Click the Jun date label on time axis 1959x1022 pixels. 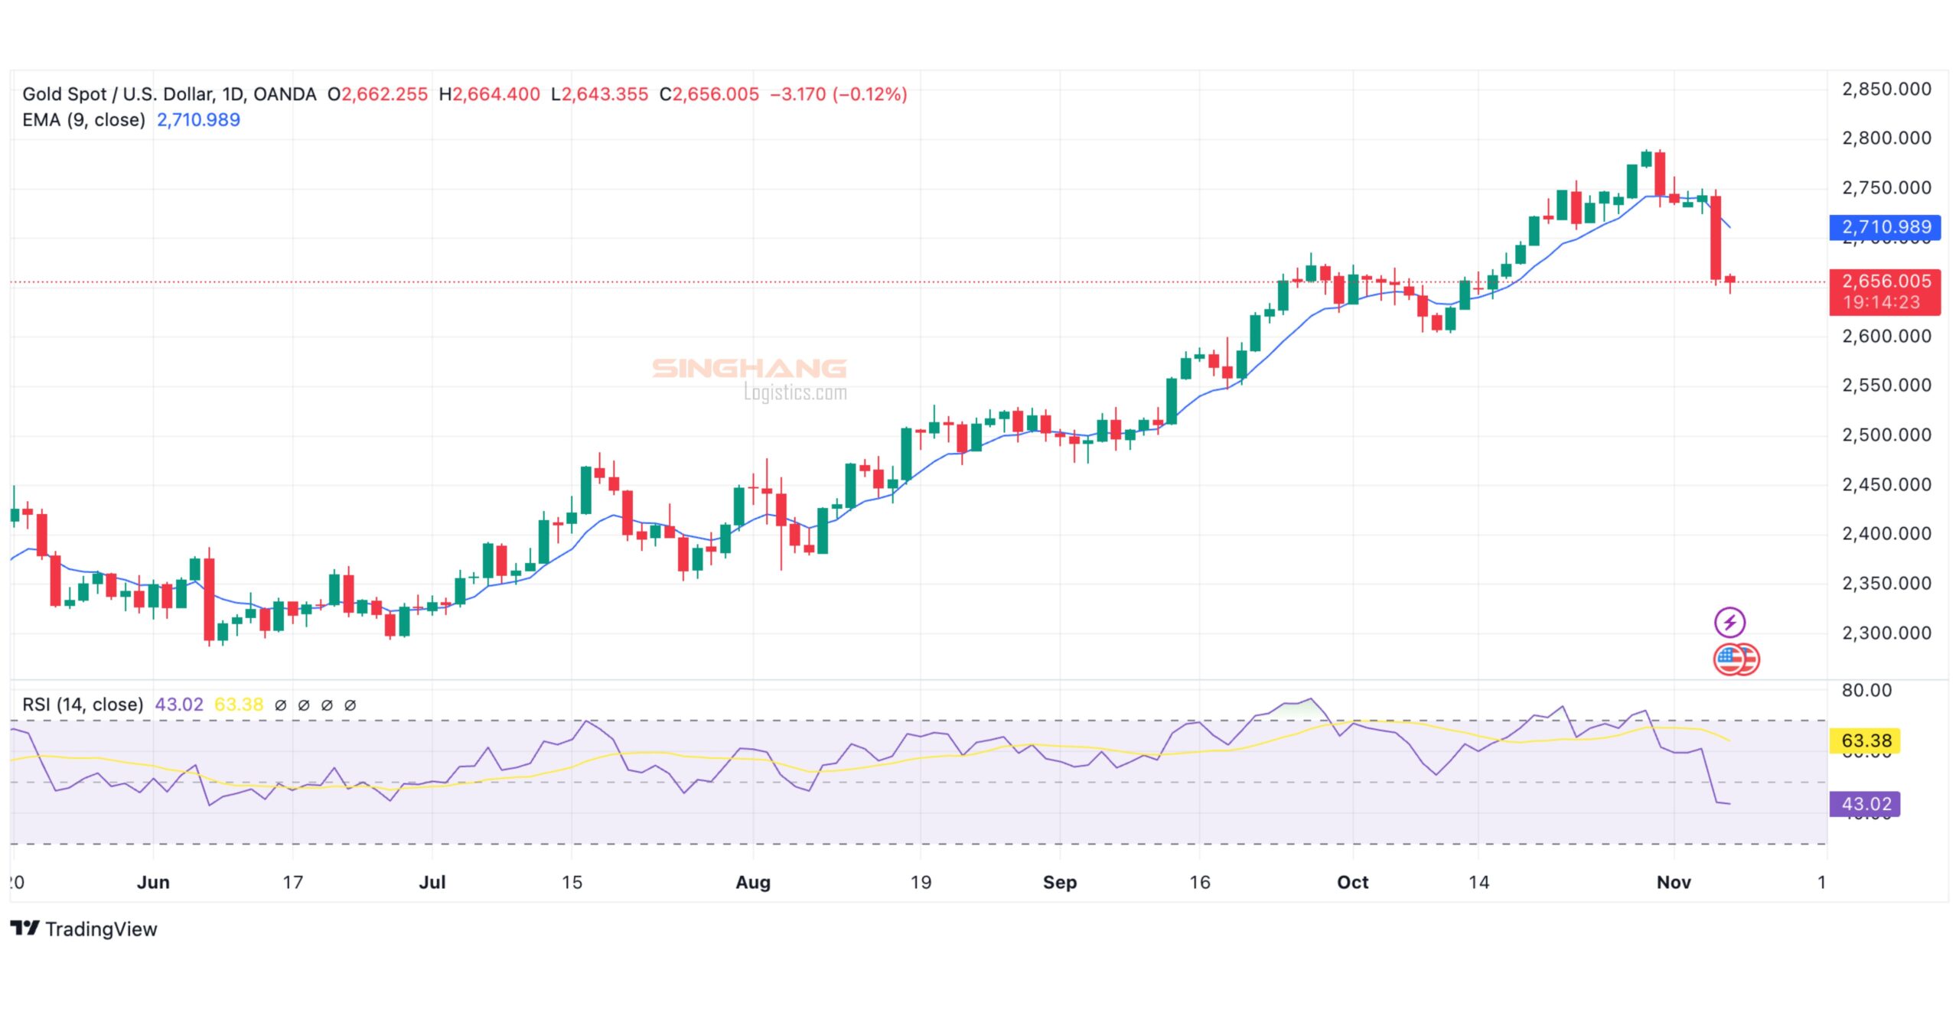153,883
